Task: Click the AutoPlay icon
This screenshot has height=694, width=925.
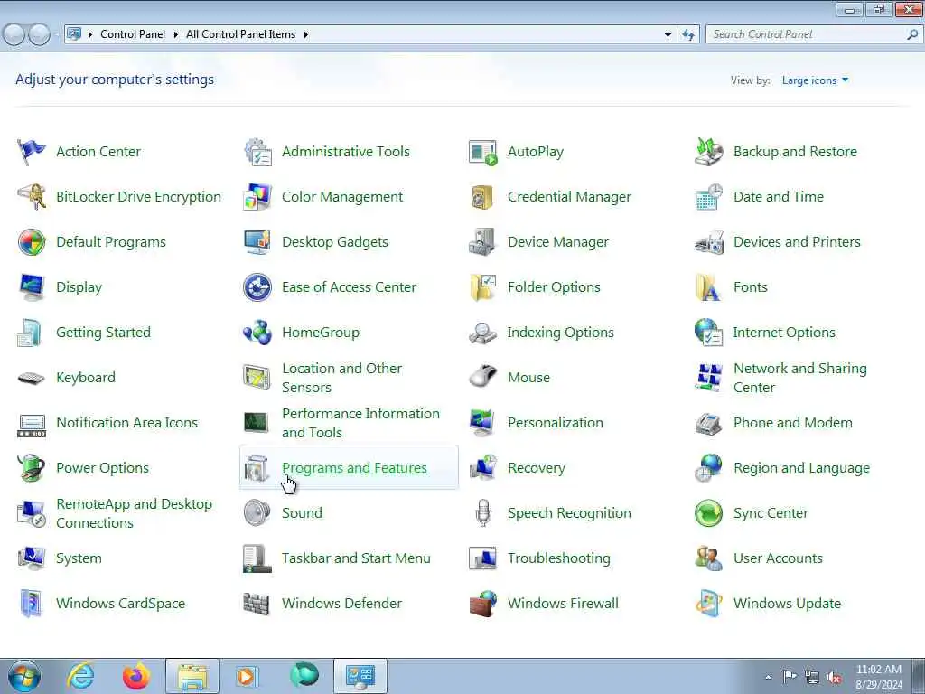Action: 482,152
